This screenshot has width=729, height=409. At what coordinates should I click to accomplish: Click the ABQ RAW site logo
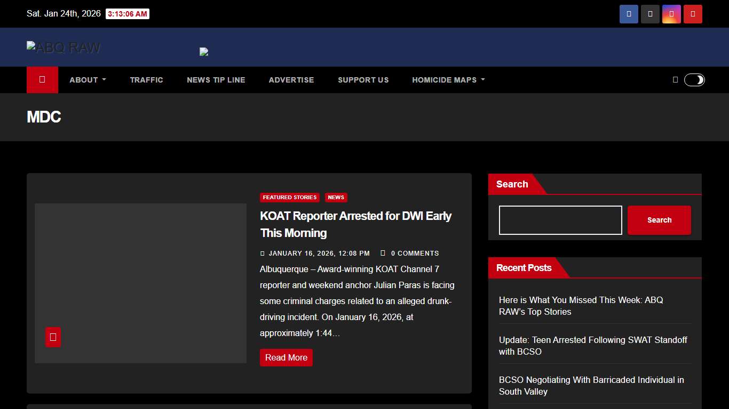point(64,48)
